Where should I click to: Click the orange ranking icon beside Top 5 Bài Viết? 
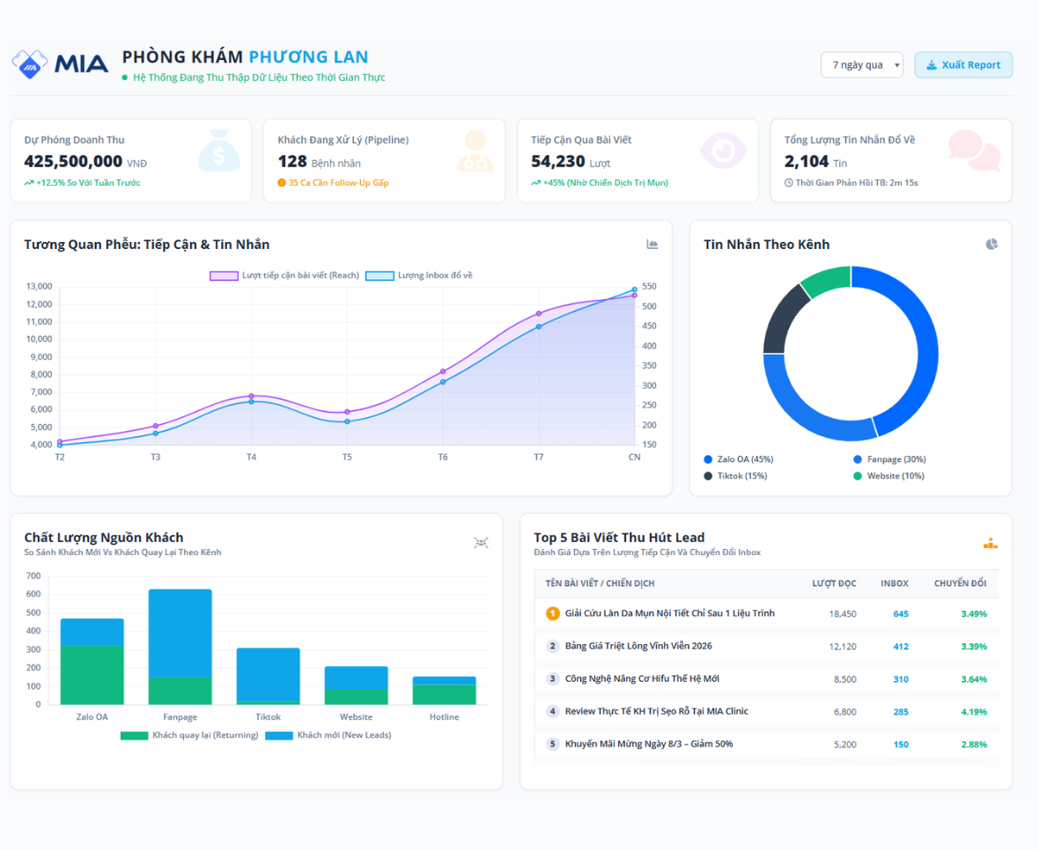tap(991, 543)
